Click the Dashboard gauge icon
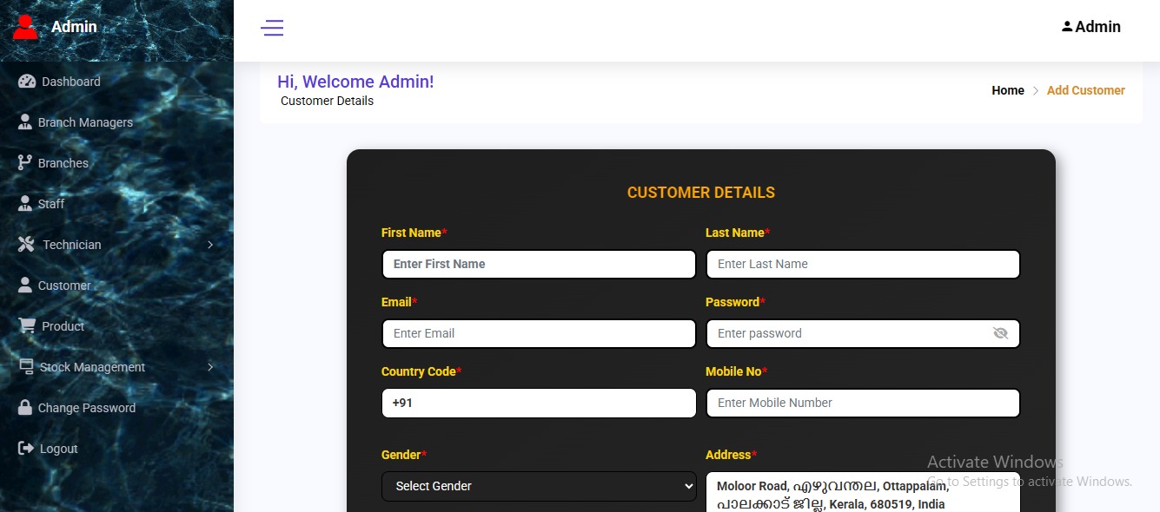The image size is (1160, 512). click(x=26, y=82)
